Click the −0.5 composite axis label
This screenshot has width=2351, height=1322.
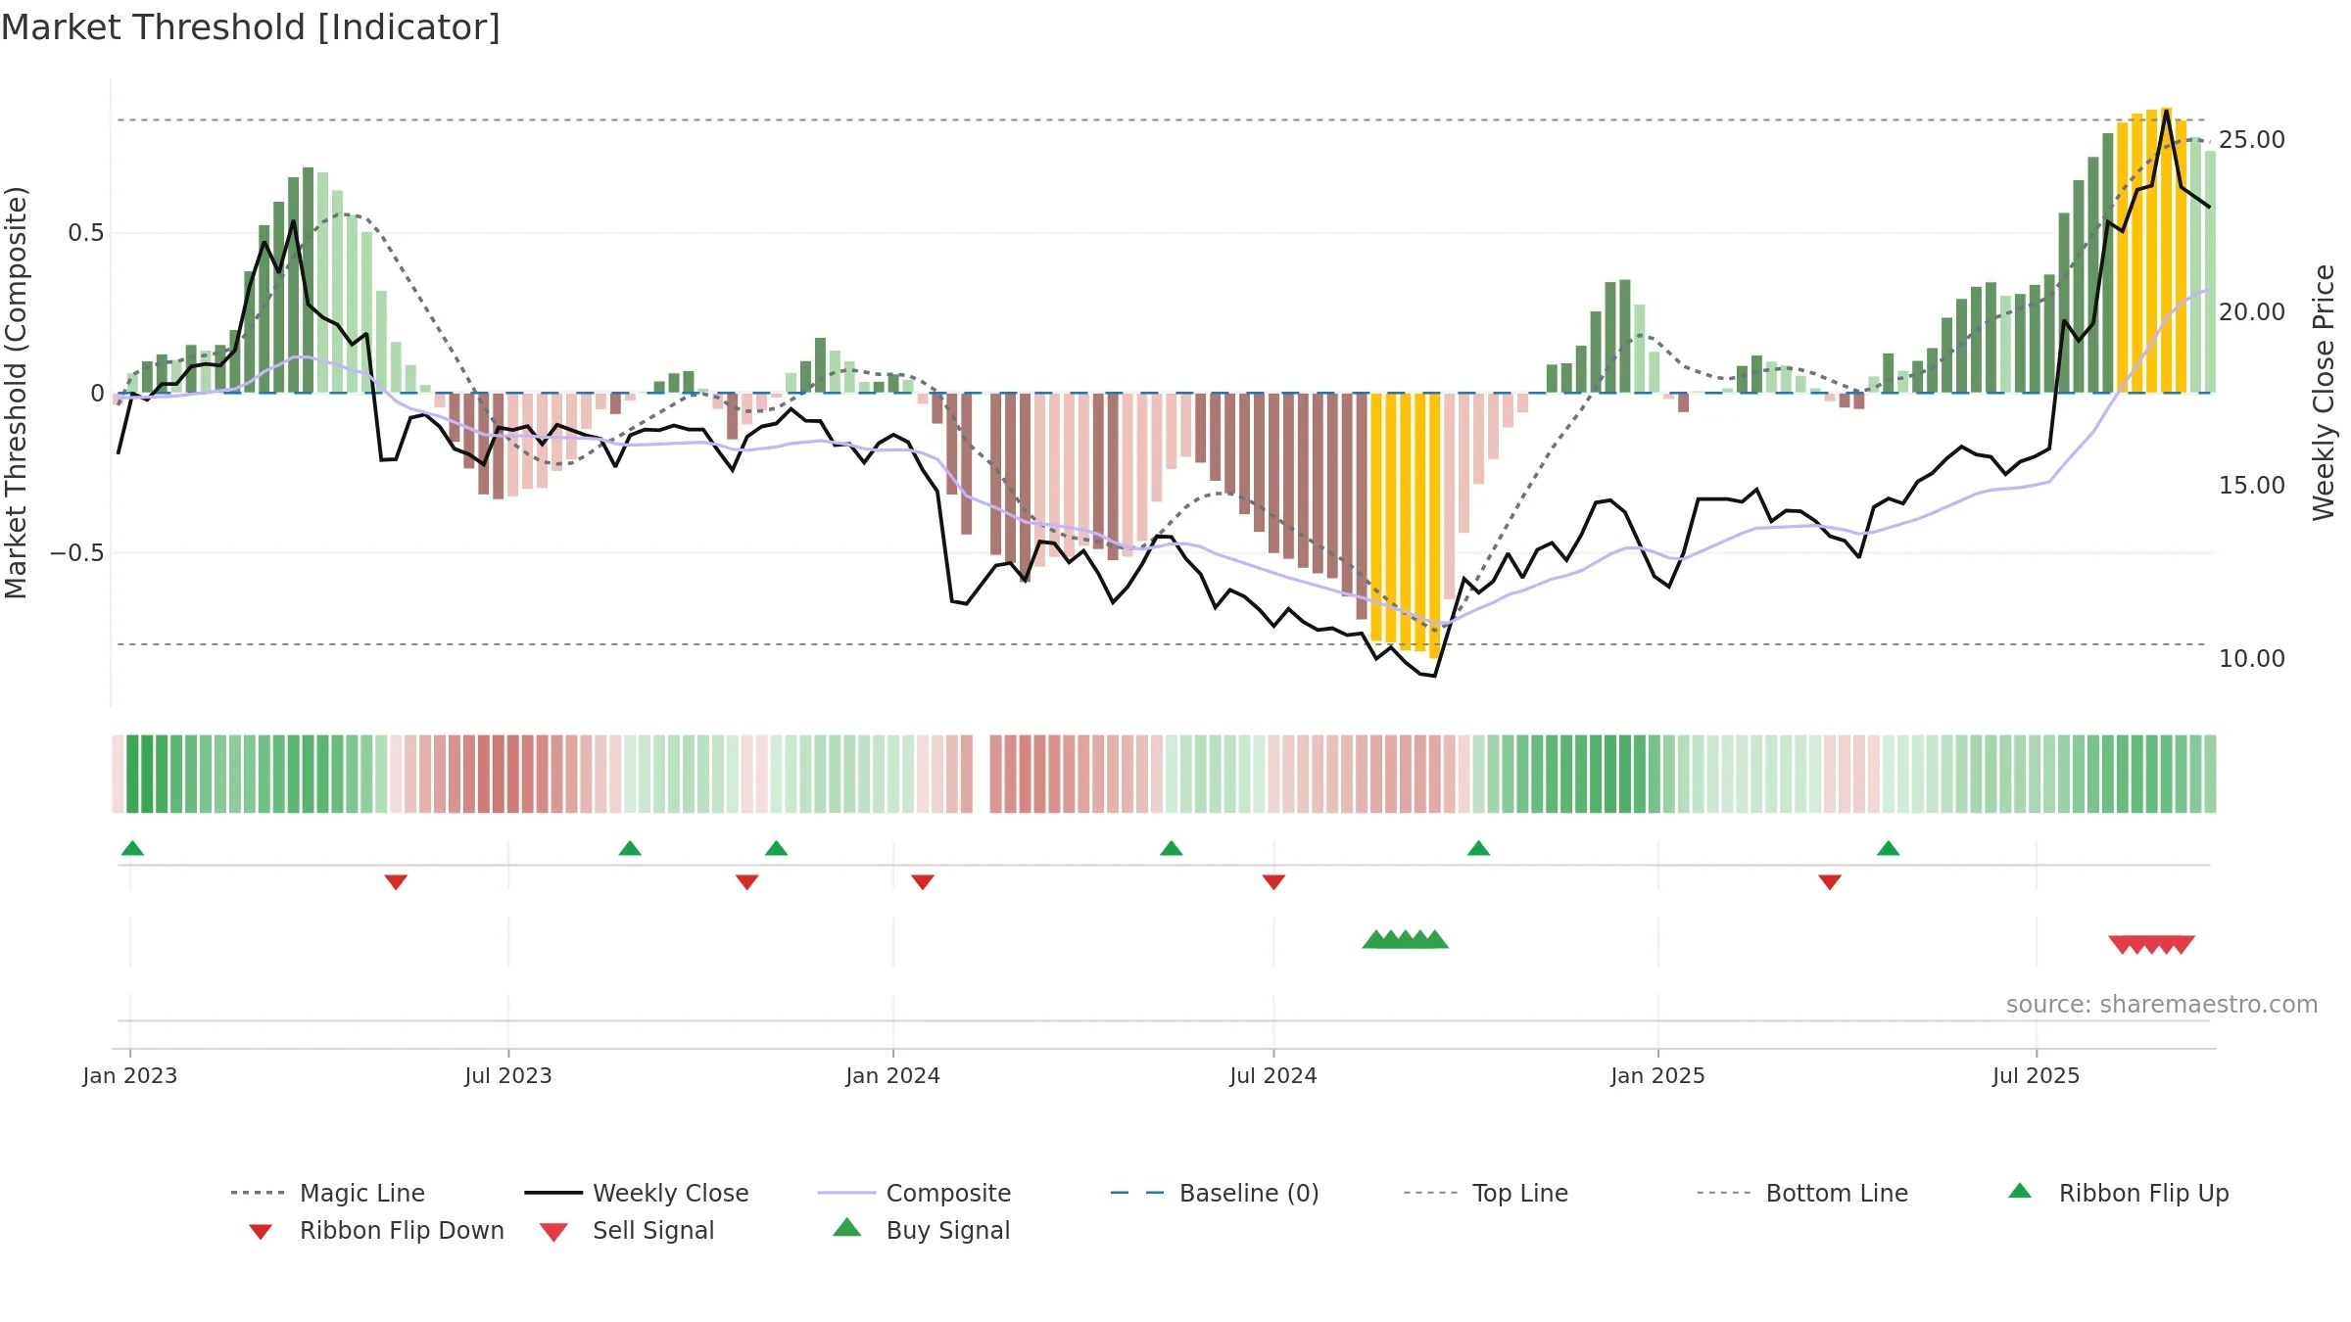[x=77, y=553]
